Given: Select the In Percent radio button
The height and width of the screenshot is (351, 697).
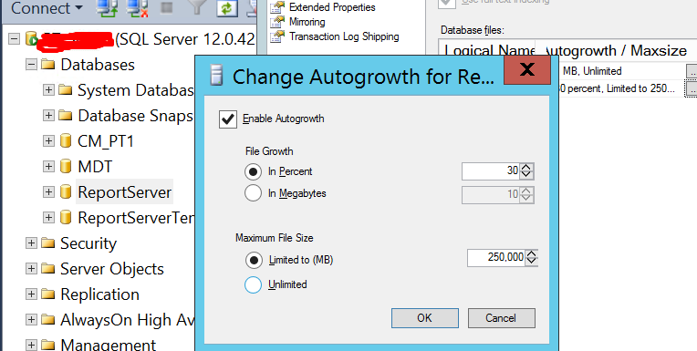Looking at the screenshot, I should tap(253, 171).
